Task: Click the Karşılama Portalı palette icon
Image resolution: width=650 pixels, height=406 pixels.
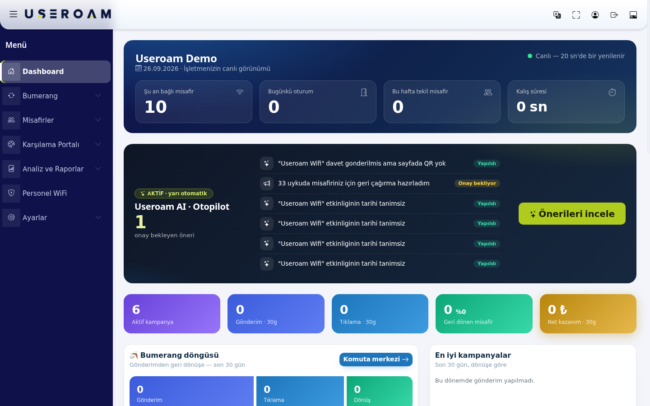Action: [11, 144]
